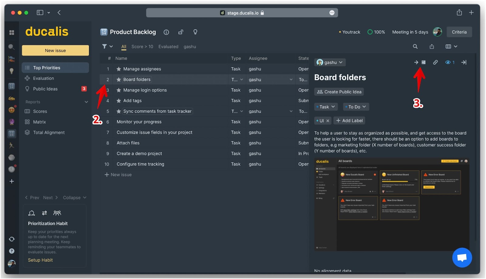
Task: Unstar the Board folders task
Action: [x=118, y=79]
